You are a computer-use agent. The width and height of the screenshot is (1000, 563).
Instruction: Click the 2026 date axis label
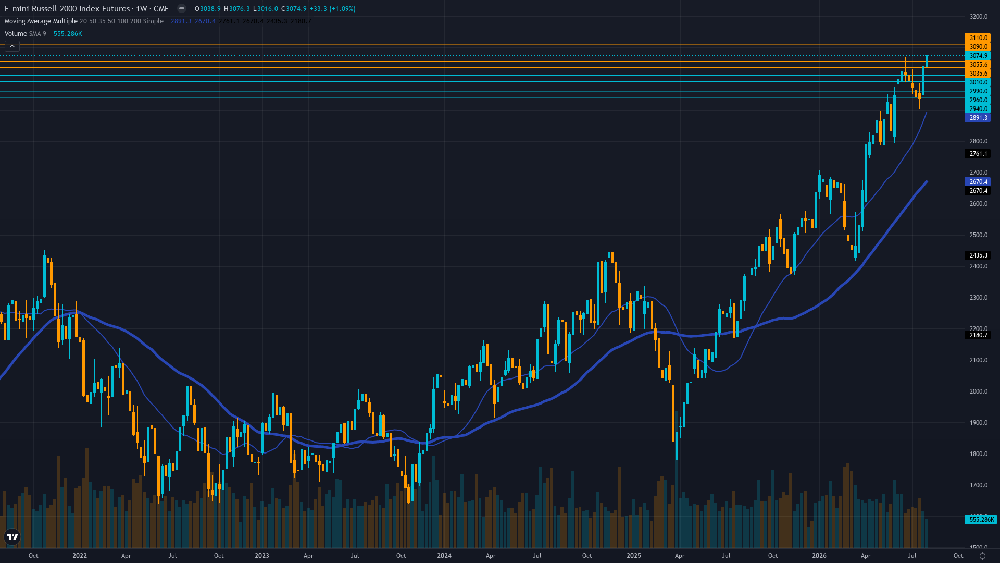(x=819, y=556)
